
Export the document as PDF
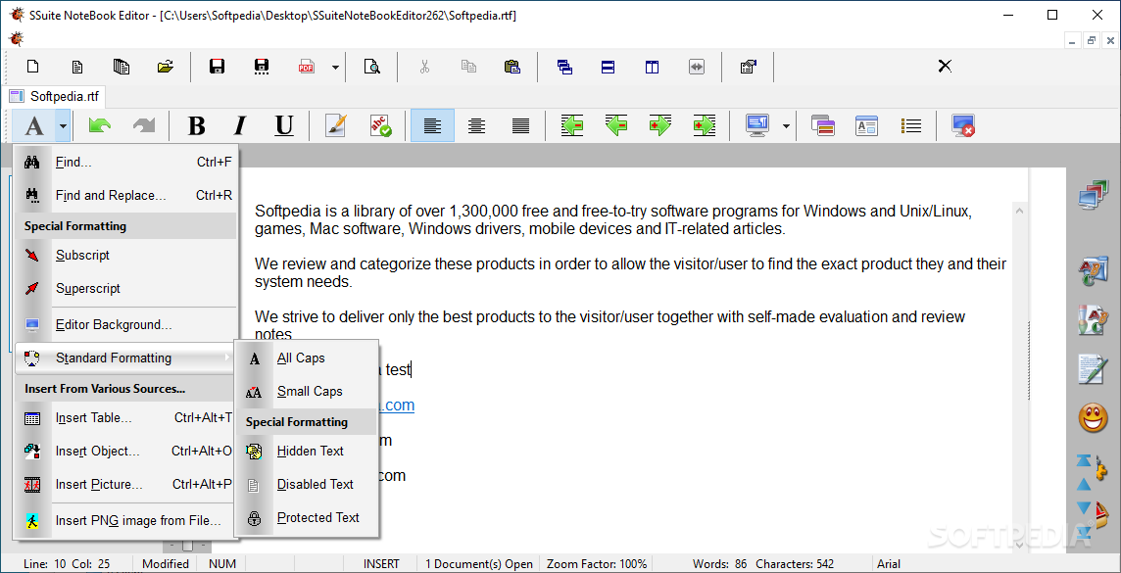click(x=306, y=68)
